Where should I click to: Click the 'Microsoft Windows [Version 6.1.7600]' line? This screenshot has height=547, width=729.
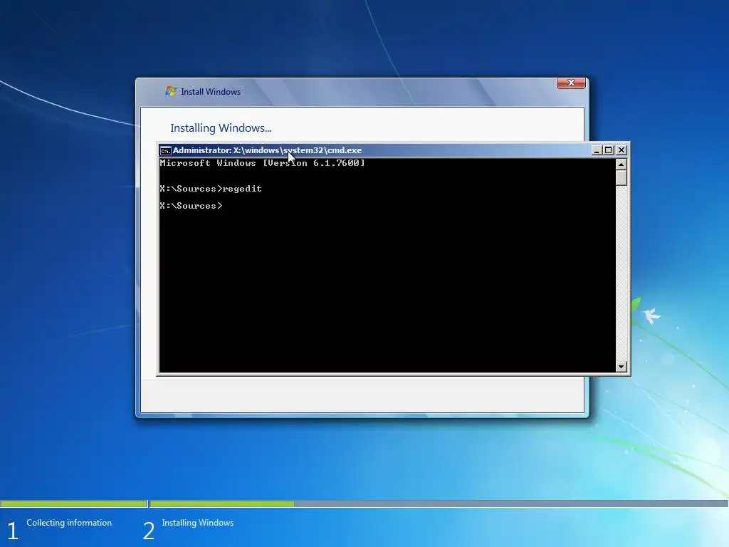tap(262, 163)
